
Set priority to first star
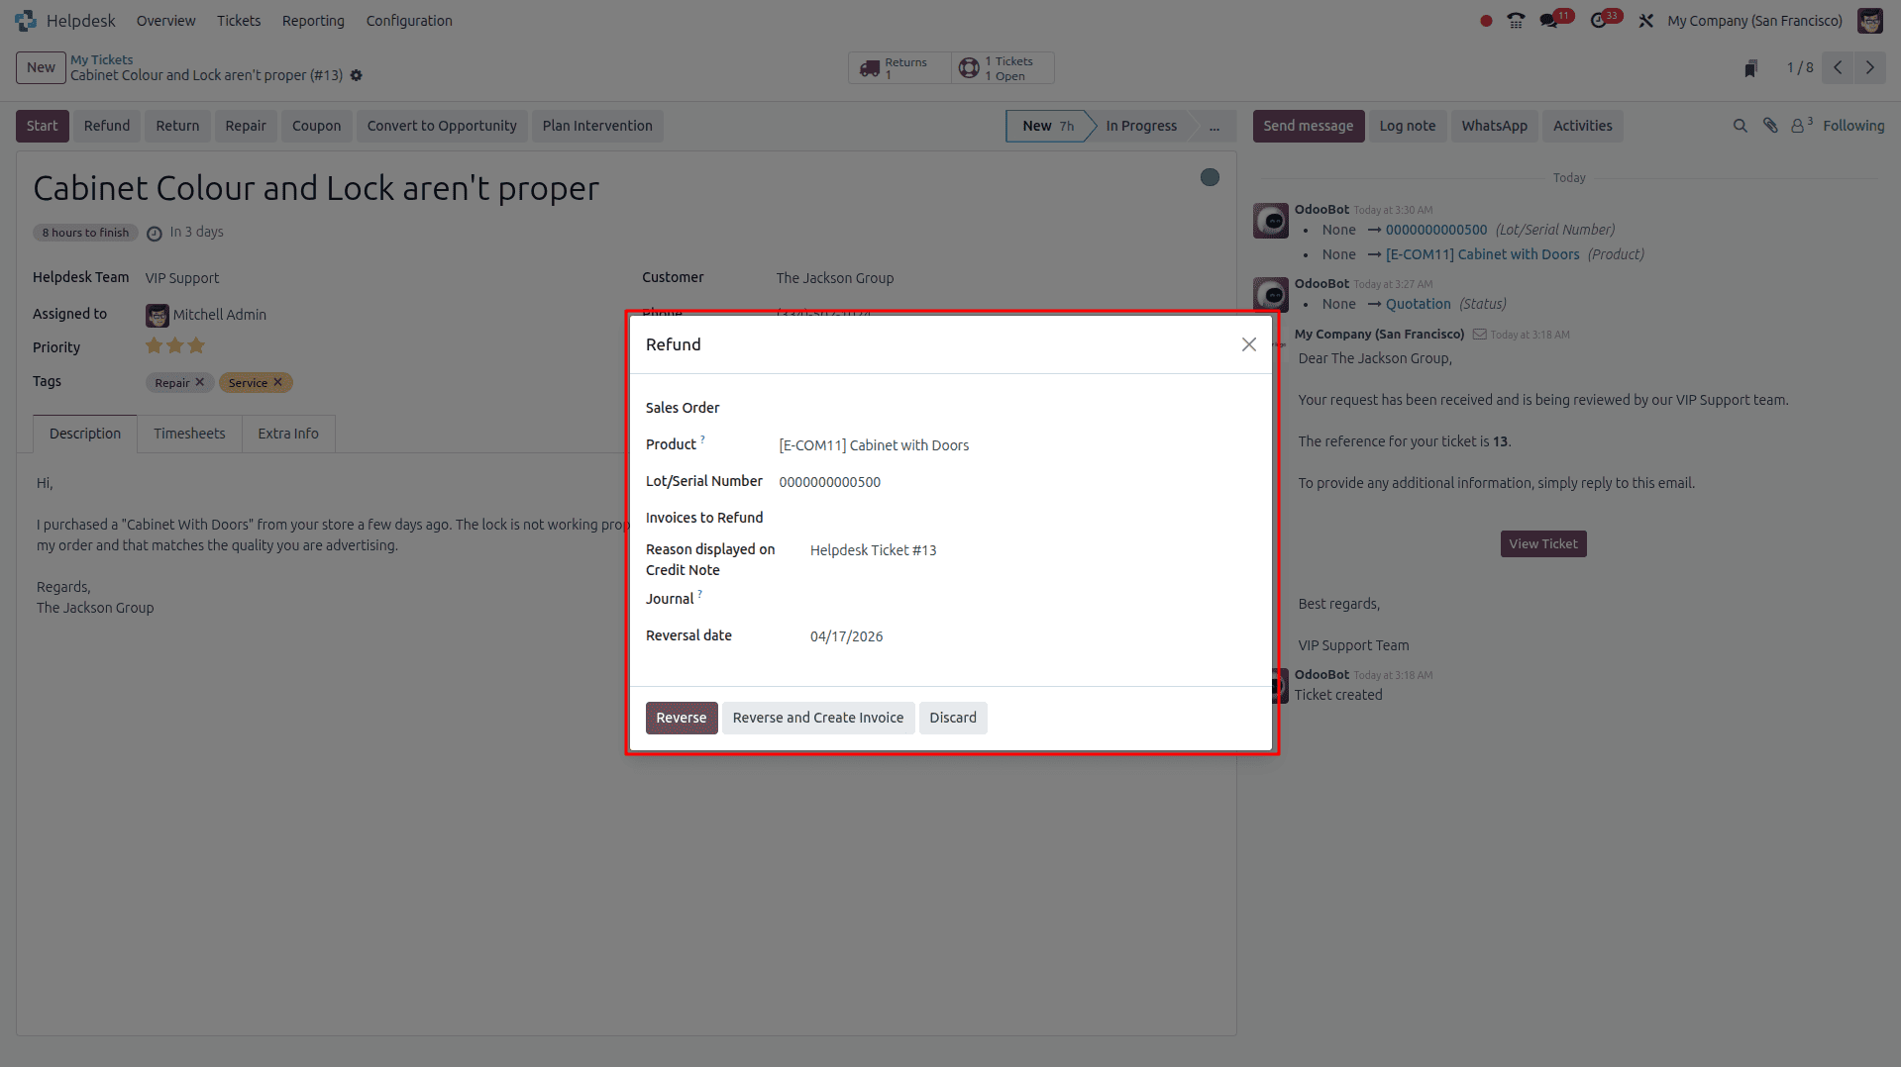point(154,345)
